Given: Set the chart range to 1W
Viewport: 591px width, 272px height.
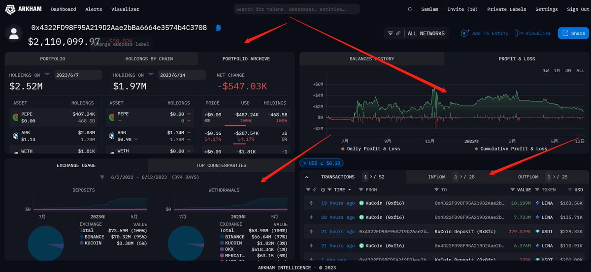Looking at the screenshot, I should [546, 71].
